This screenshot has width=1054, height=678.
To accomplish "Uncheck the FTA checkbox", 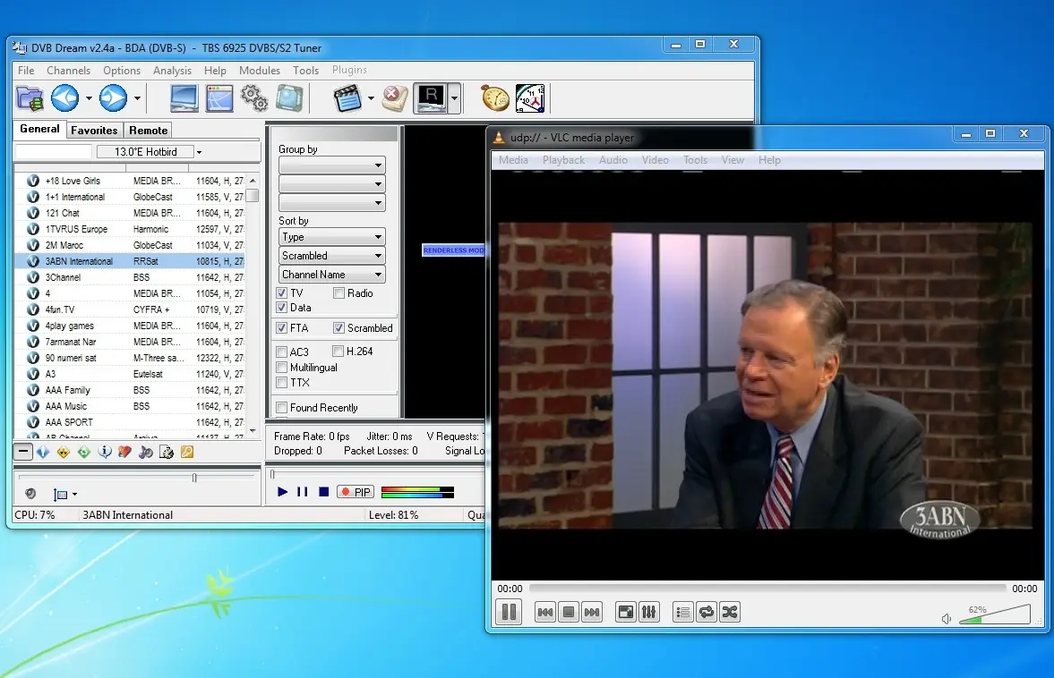I will (282, 328).
